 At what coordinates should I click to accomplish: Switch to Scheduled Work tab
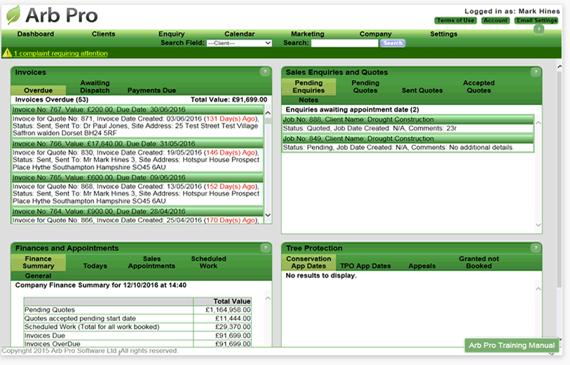point(208,262)
